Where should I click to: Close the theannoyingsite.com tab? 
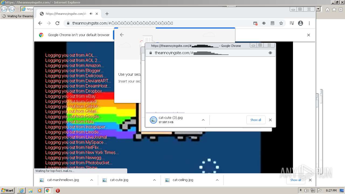(97, 14)
